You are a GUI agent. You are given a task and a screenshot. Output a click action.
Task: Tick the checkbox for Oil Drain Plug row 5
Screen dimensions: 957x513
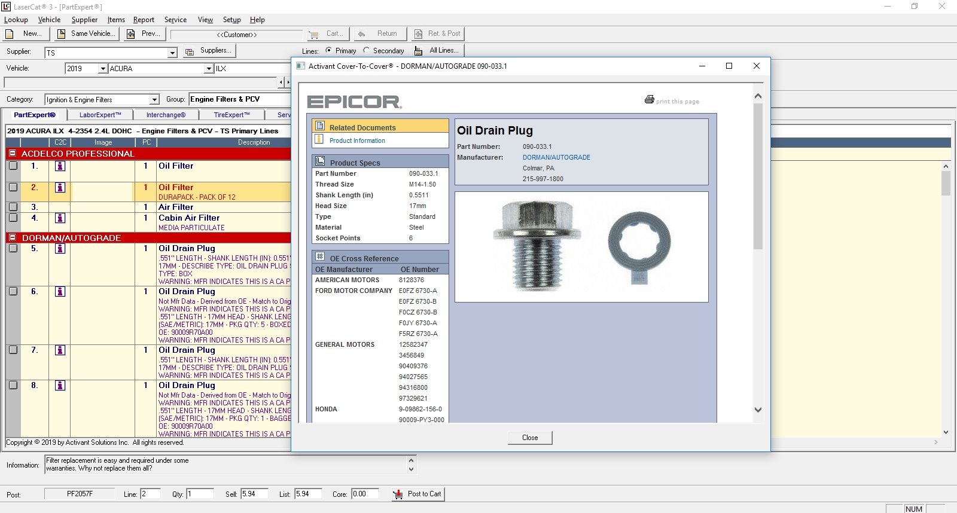(x=13, y=249)
